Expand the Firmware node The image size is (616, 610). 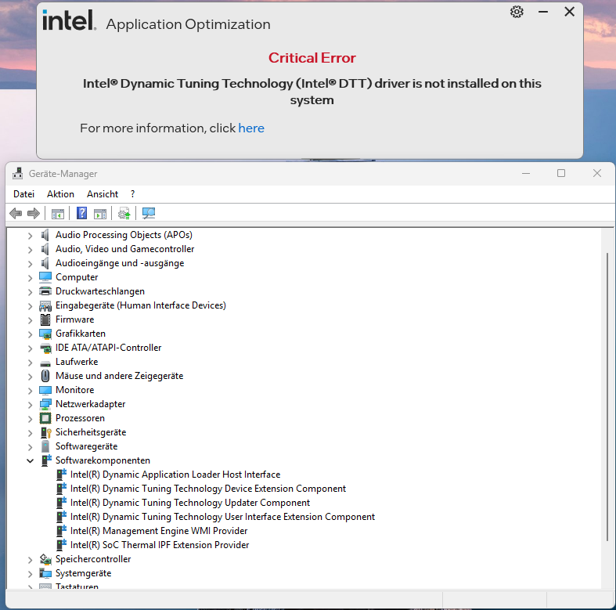[31, 320]
